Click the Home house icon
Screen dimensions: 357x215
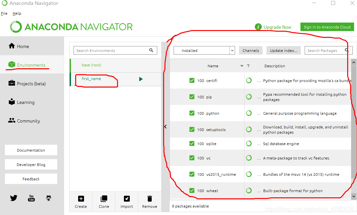12,46
